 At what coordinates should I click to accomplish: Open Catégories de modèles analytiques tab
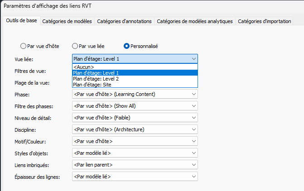[x=195, y=21]
